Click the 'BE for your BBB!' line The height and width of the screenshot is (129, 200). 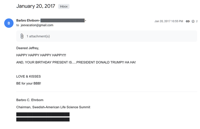pyautogui.click(x=29, y=83)
